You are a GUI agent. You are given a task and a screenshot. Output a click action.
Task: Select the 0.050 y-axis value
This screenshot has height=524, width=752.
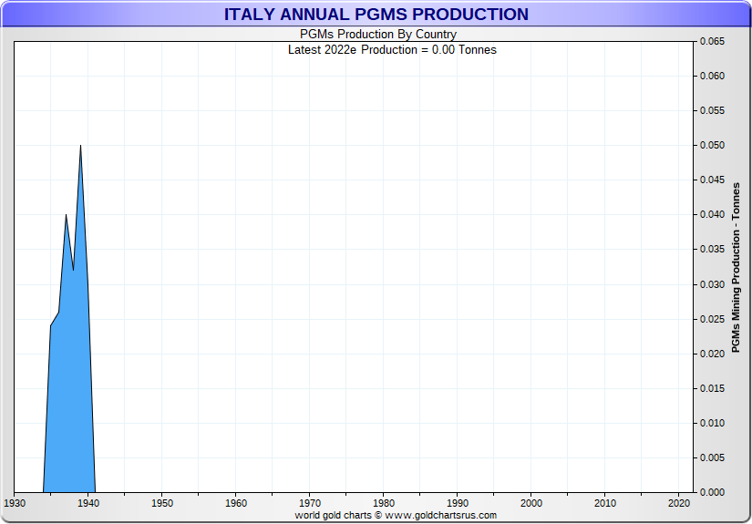point(712,146)
